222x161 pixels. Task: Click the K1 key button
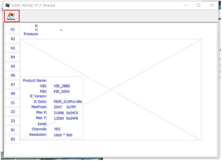12,29
